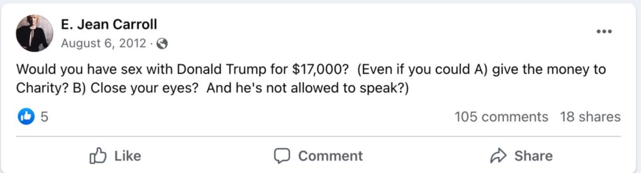641x173 pixels.
Task: Open E. Jean Carroll's profile picture
Action: pyautogui.click(x=35, y=33)
